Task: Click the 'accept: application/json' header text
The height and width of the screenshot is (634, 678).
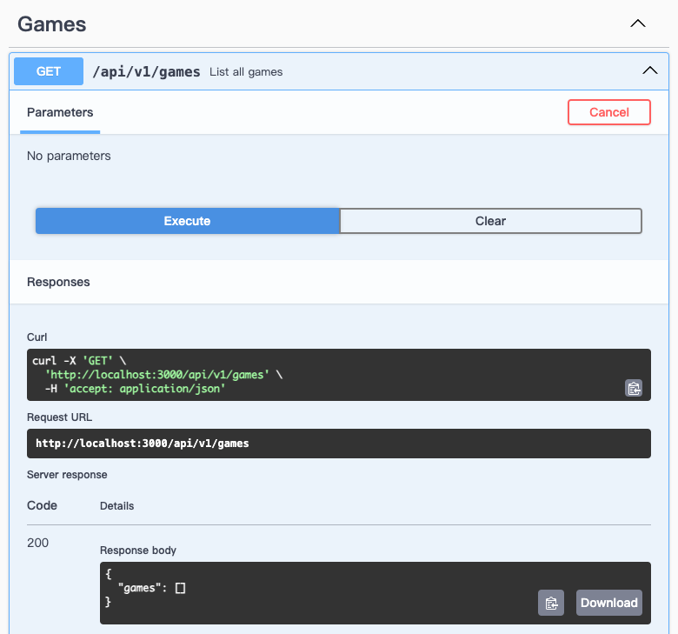Action: (x=144, y=389)
